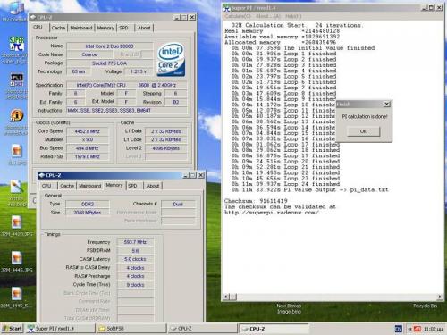The image size is (447, 335).
Task: Open the language indicator in the taskbar
Action: click(x=399, y=329)
